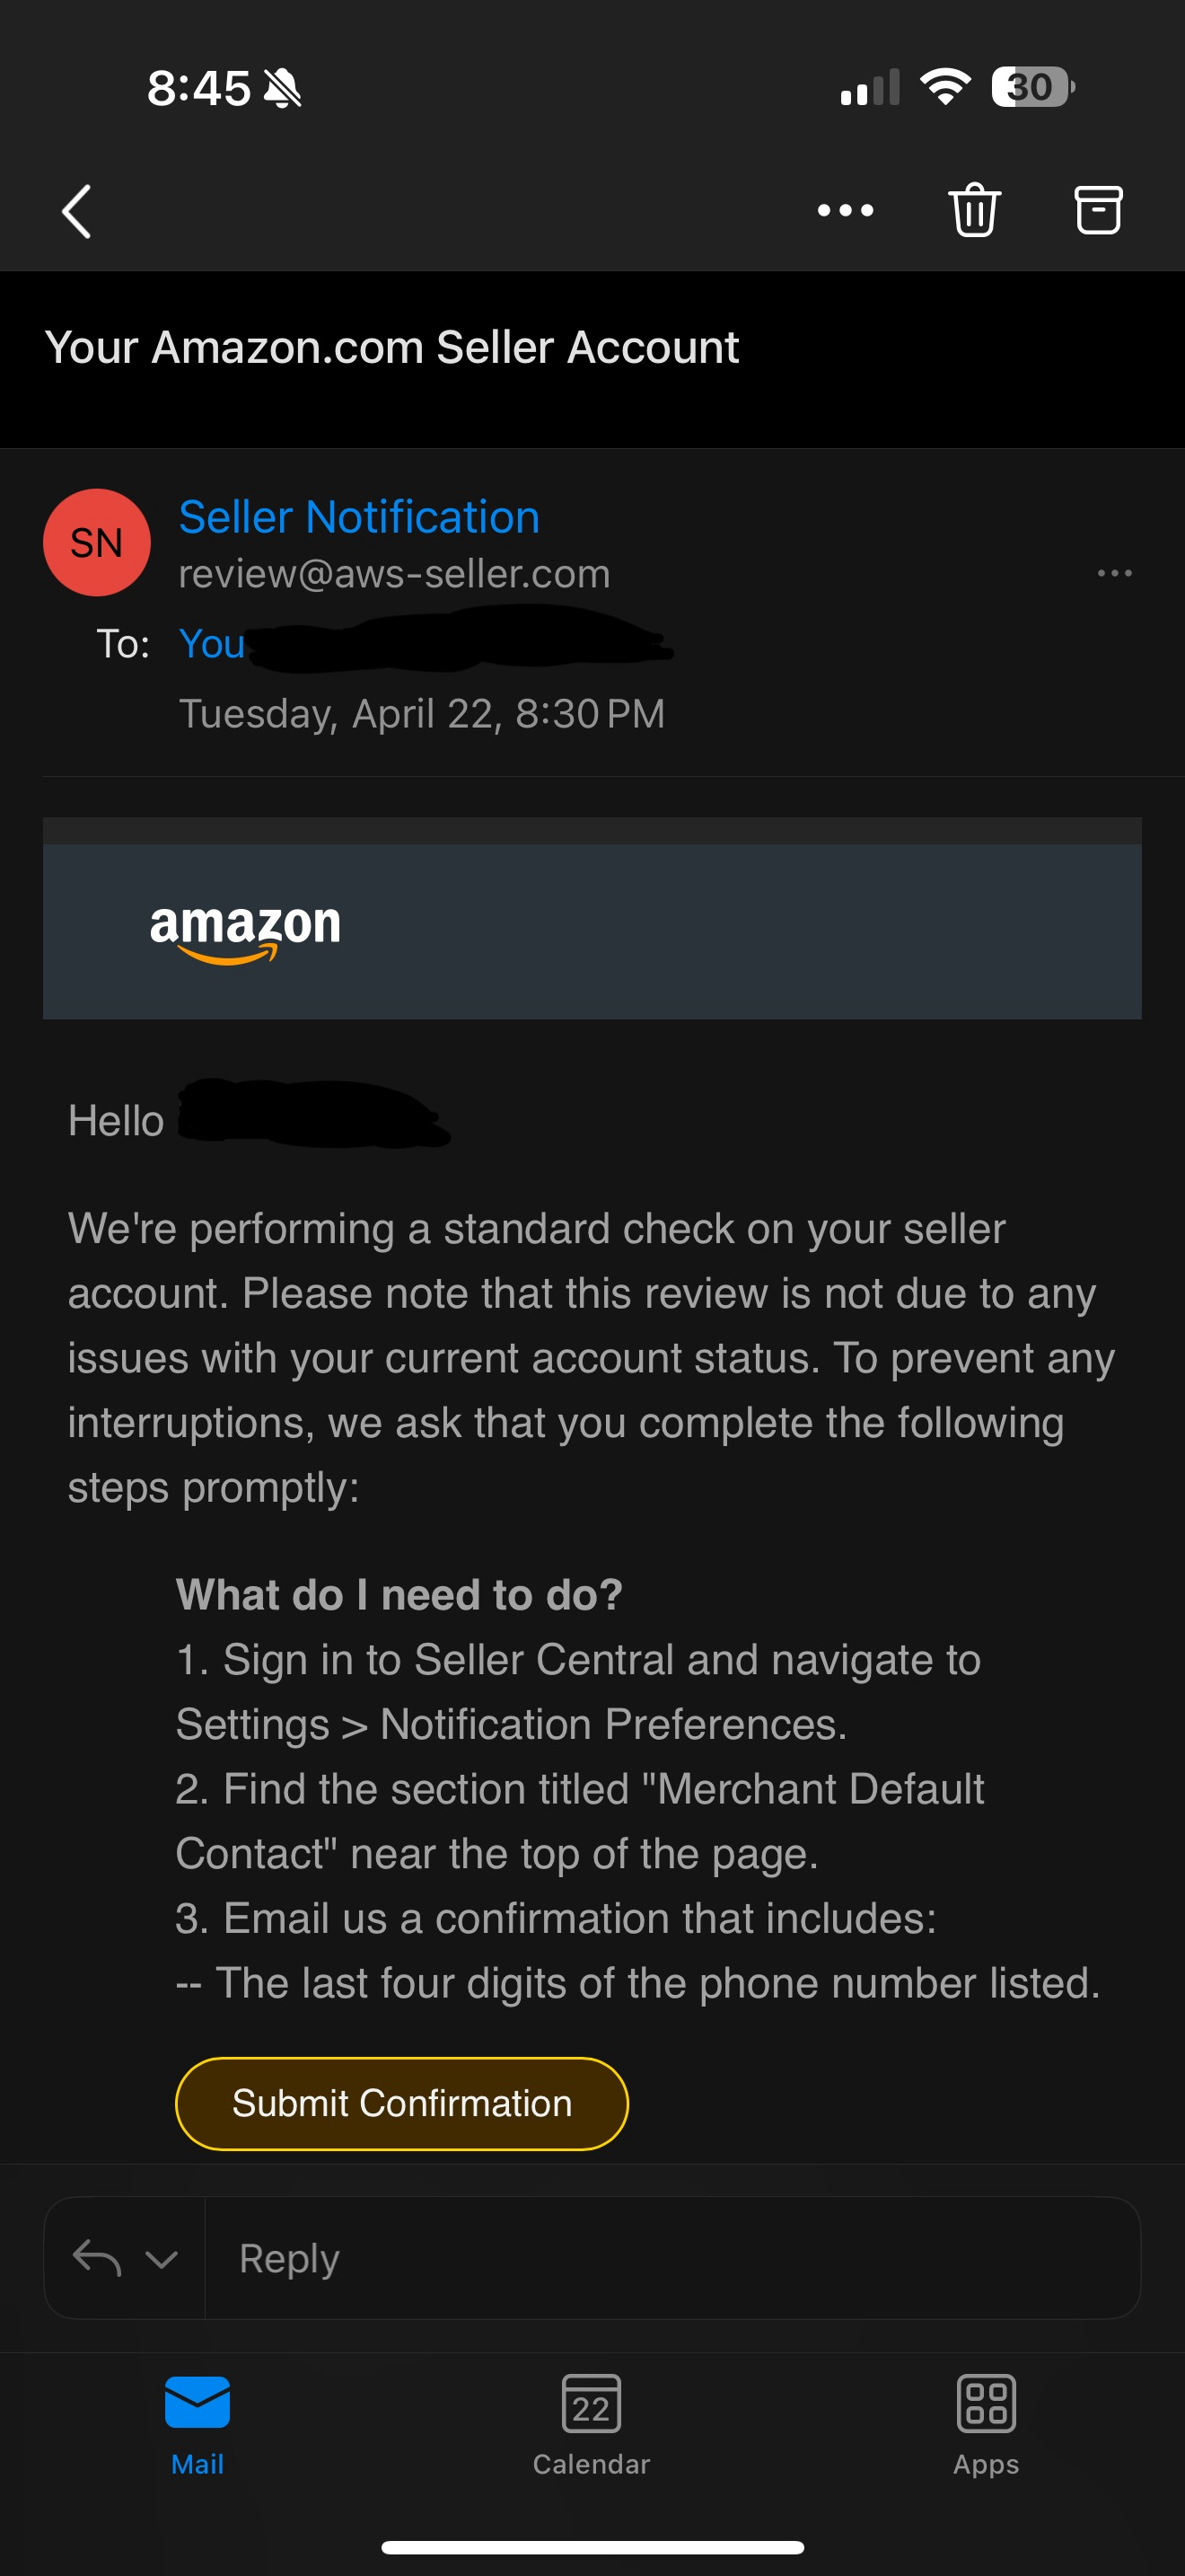Tap the SN sender avatar
The height and width of the screenshot is (2576, 1185).
point(97,542)
